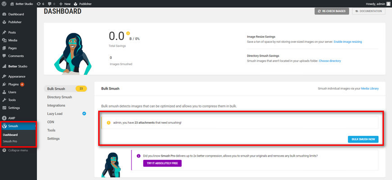Click the Image Resize Savings heading
This screenshot has width=392, height=180.
(261, 37)
